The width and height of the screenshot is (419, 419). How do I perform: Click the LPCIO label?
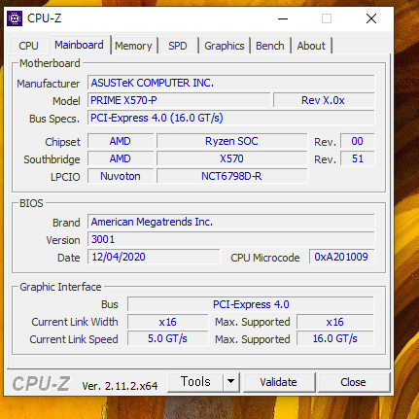(x=65, y=177)
